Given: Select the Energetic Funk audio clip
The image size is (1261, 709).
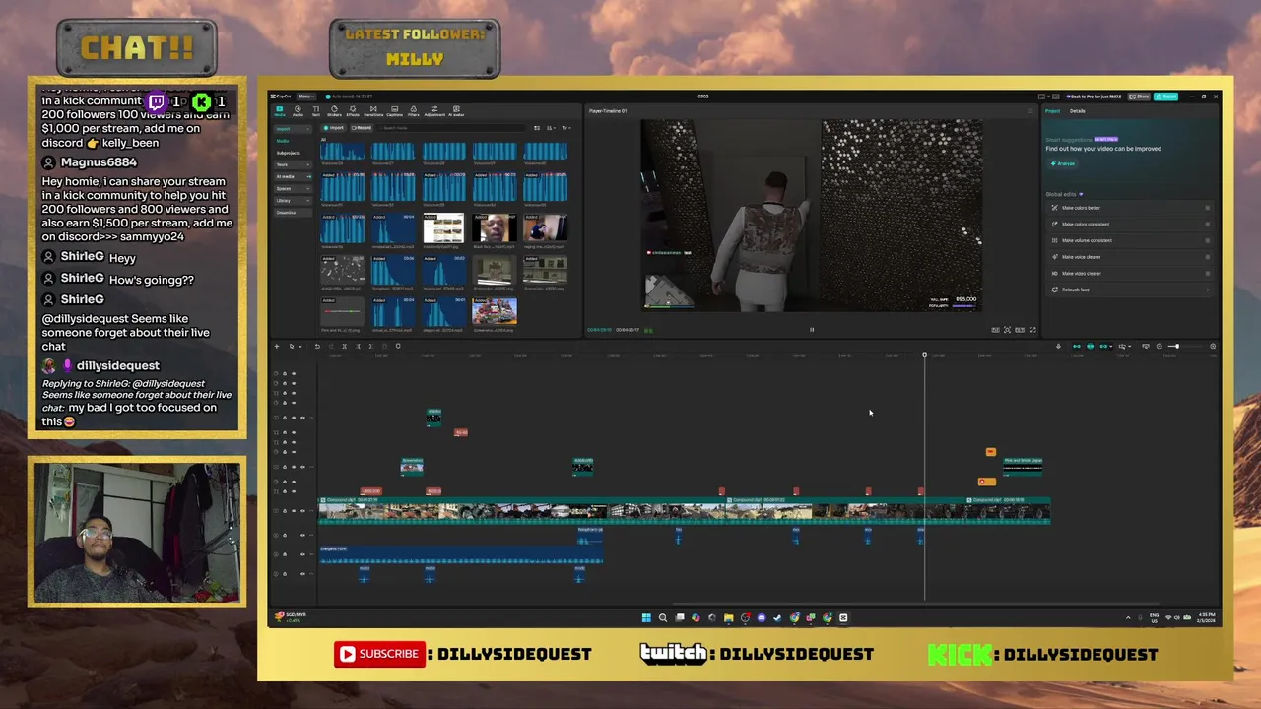Looking at the screenshot, I should coord(461,556).
